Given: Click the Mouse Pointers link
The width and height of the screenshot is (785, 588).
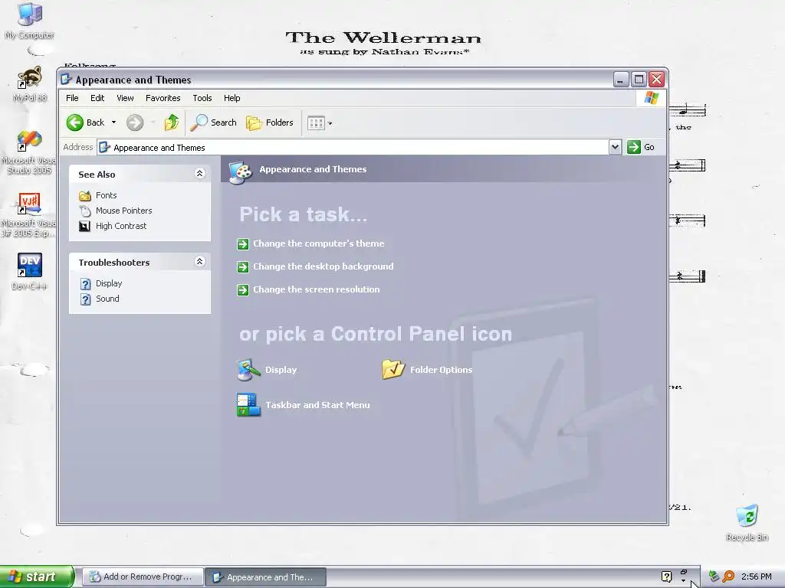Looking at the screenshot, I should pos(123,211).
